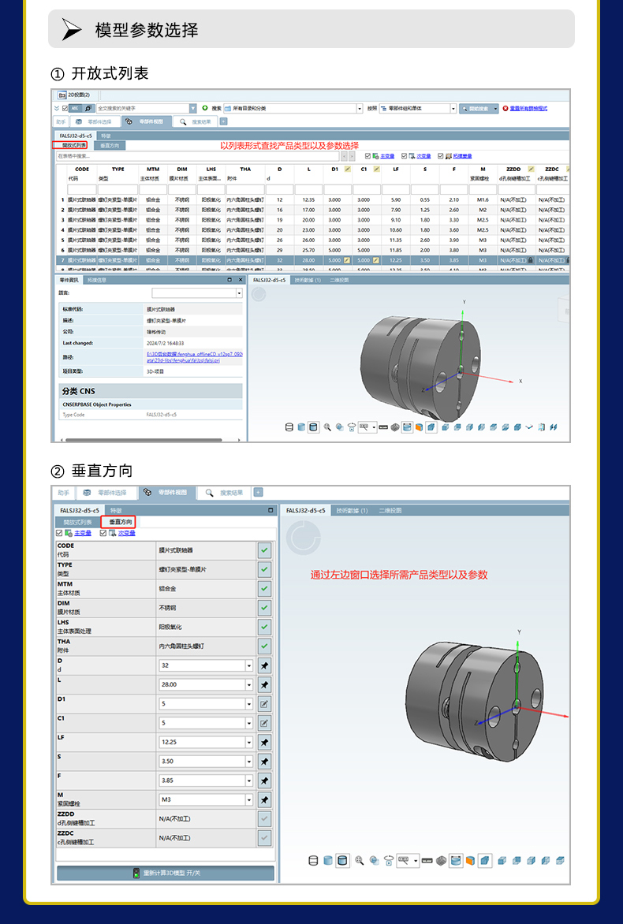Click the pin icon beside parameter LF

coord(264,742)
